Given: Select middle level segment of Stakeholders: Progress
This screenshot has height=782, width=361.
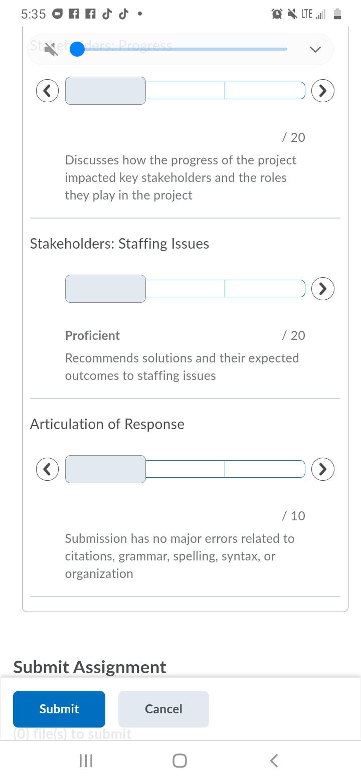Looking at the screenshot, I should 186,91.
